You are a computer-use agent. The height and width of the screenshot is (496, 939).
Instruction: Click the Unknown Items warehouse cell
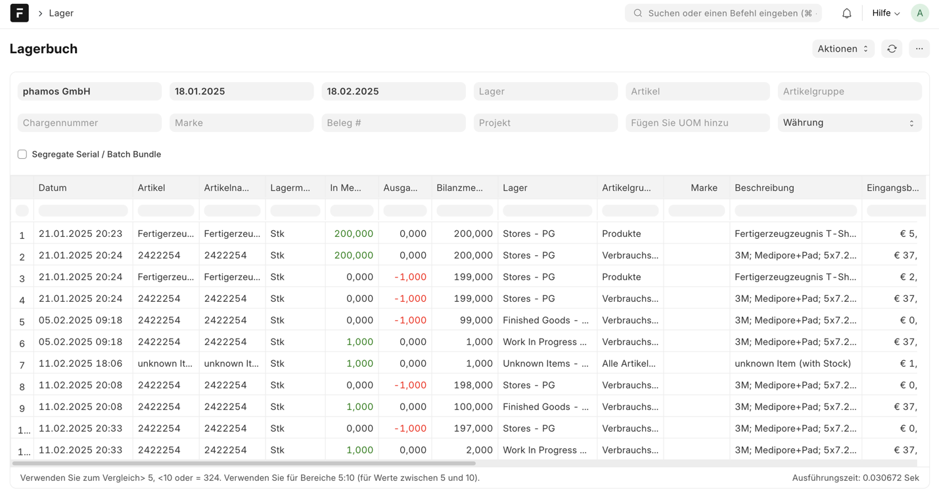point(547,363)
